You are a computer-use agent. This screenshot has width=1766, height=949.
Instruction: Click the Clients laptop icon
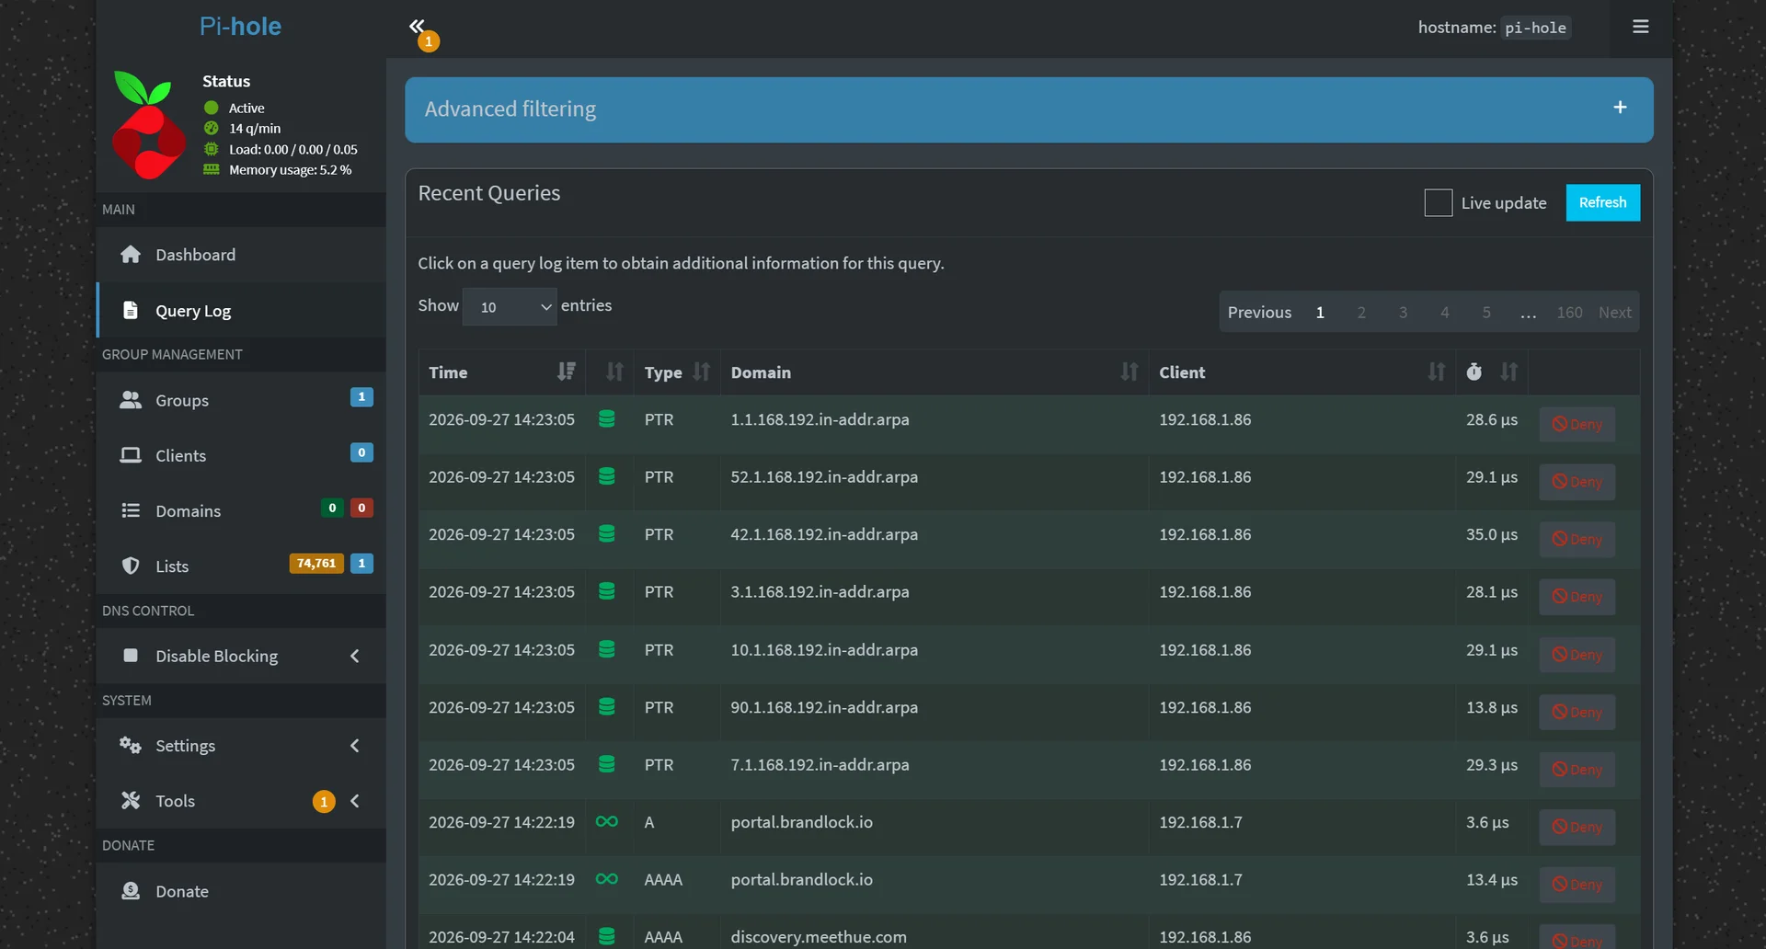(131, 455)
